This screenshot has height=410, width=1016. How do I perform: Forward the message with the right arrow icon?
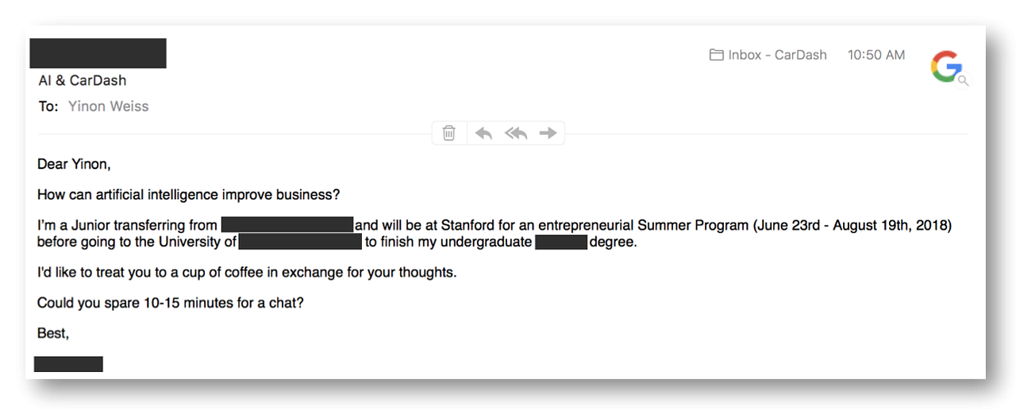[x=548, y=133]
